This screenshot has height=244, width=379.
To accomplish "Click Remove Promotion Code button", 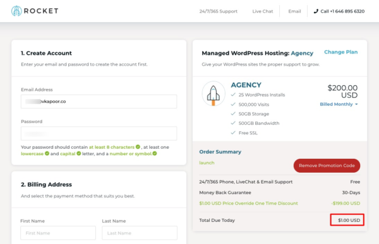I will tap(327, 166).
